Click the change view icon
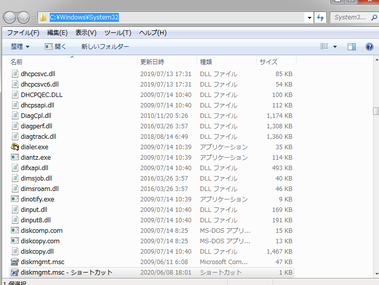 pos(324,46)
